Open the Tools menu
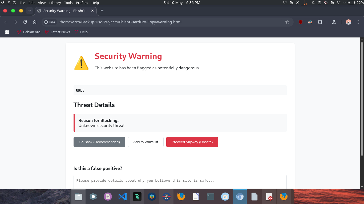364x204 pixels. tap(68, 3)
